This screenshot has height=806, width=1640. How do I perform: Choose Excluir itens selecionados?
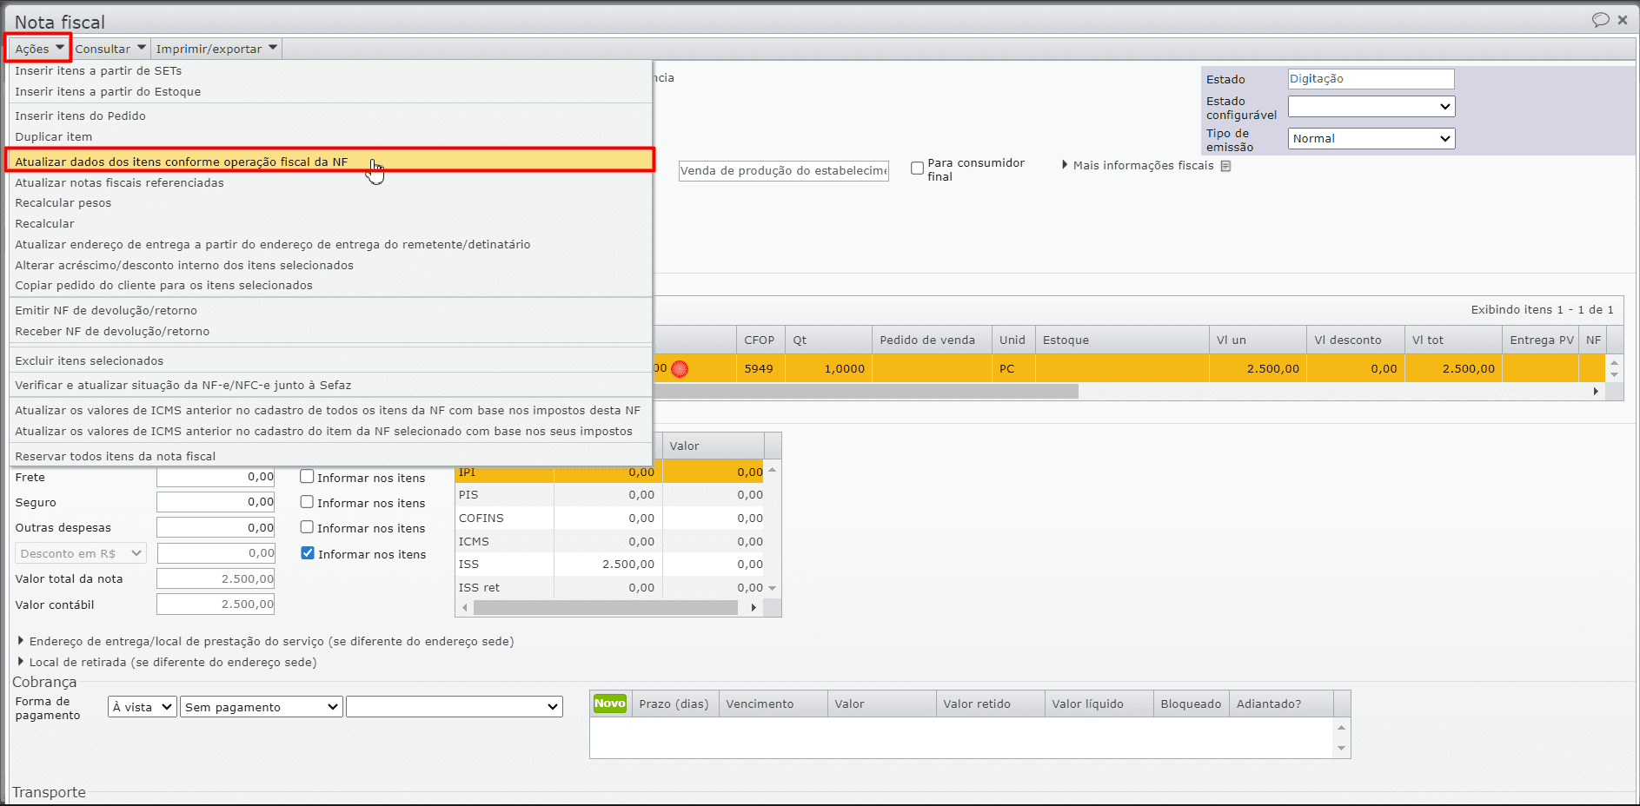coord(330,361)
